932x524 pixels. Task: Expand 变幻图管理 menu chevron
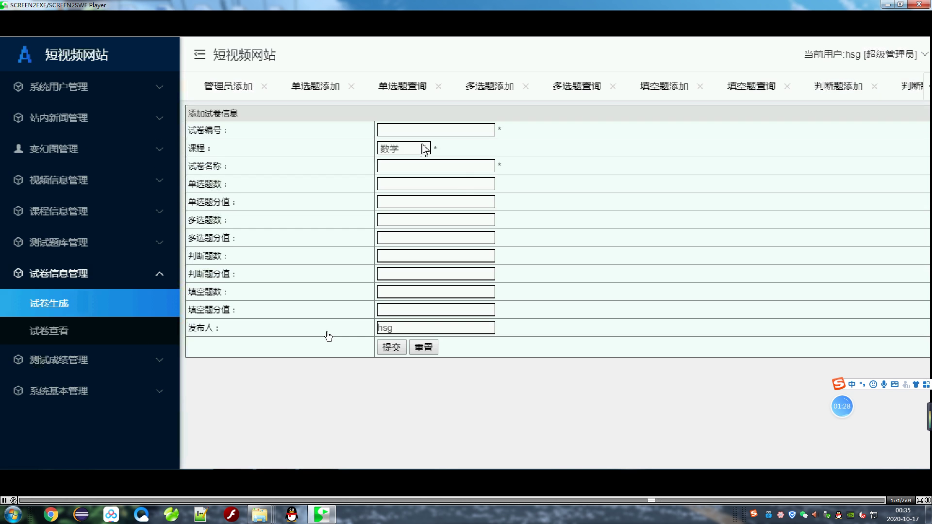point(159,149)
